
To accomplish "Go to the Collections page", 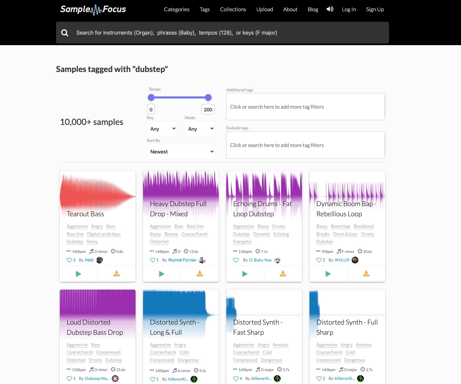I will 233,10.
